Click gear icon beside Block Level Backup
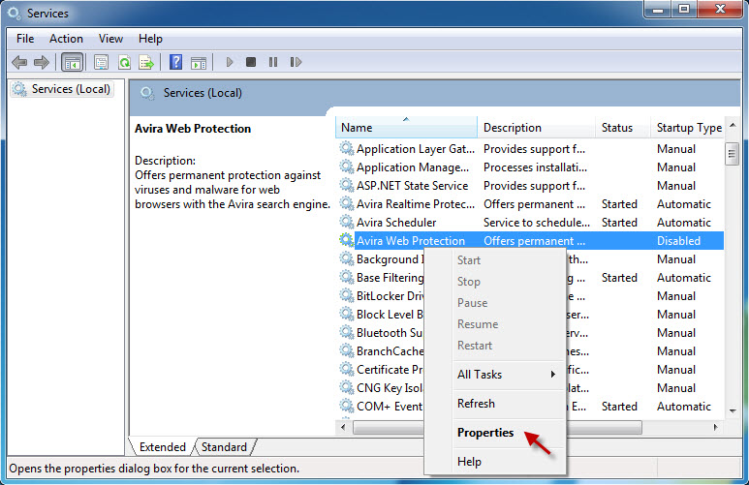Viewport: 749px width, 485px height. click(x=346, y=314)
